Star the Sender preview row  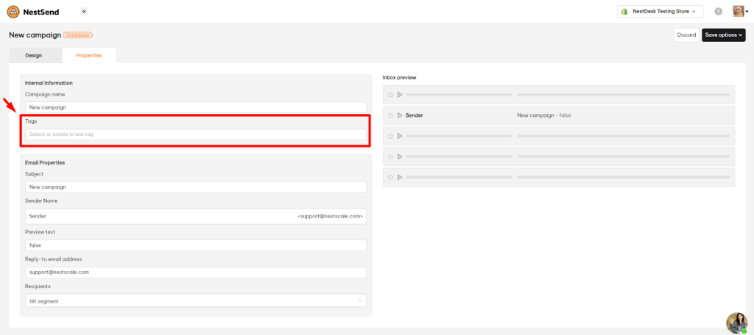[x=391, y=115]
